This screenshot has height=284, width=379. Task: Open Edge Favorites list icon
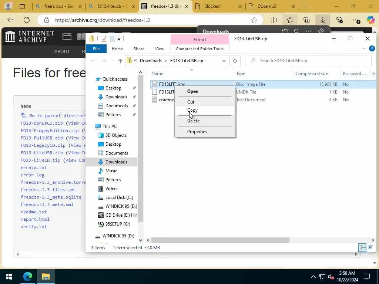[290, 20]
